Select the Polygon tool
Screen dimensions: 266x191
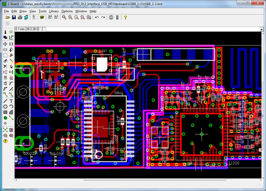coord(11,112)
